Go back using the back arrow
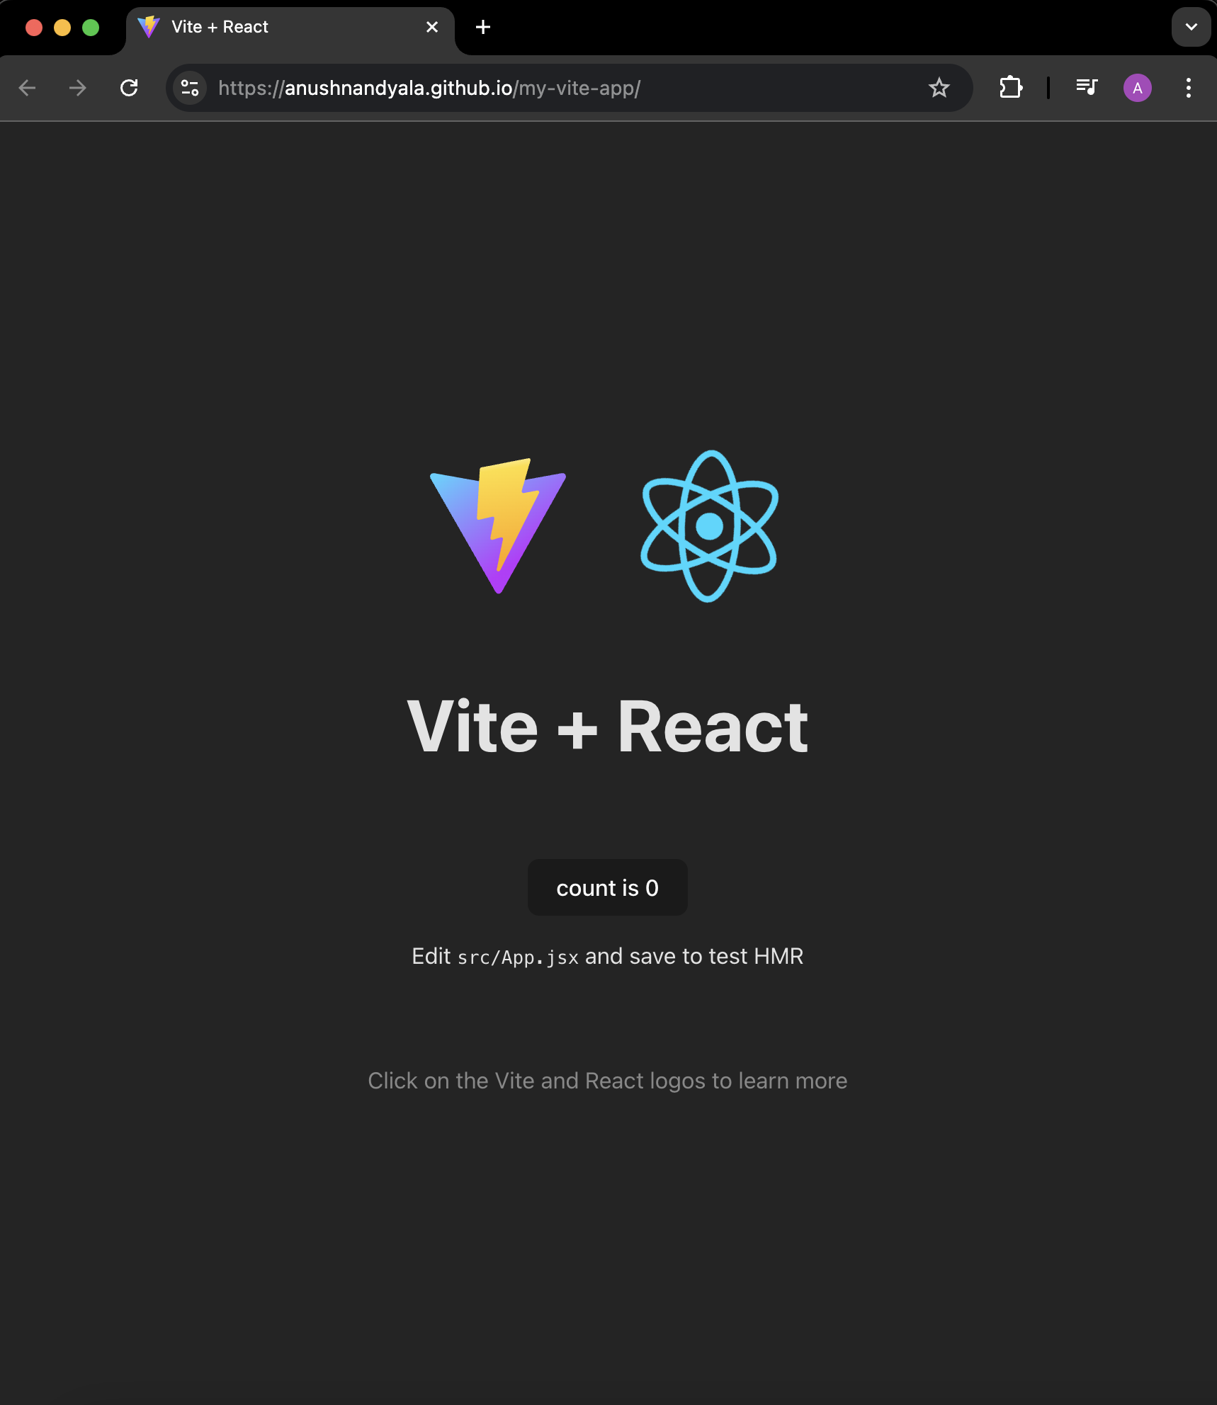This screenshot has width=1217, height=1405. click(28, 88)
